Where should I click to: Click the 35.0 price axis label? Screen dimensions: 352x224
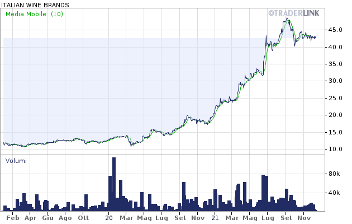tap(335, 64)
